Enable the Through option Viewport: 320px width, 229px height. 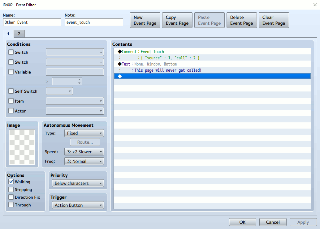pyautogui.click(x=11, y=205)
